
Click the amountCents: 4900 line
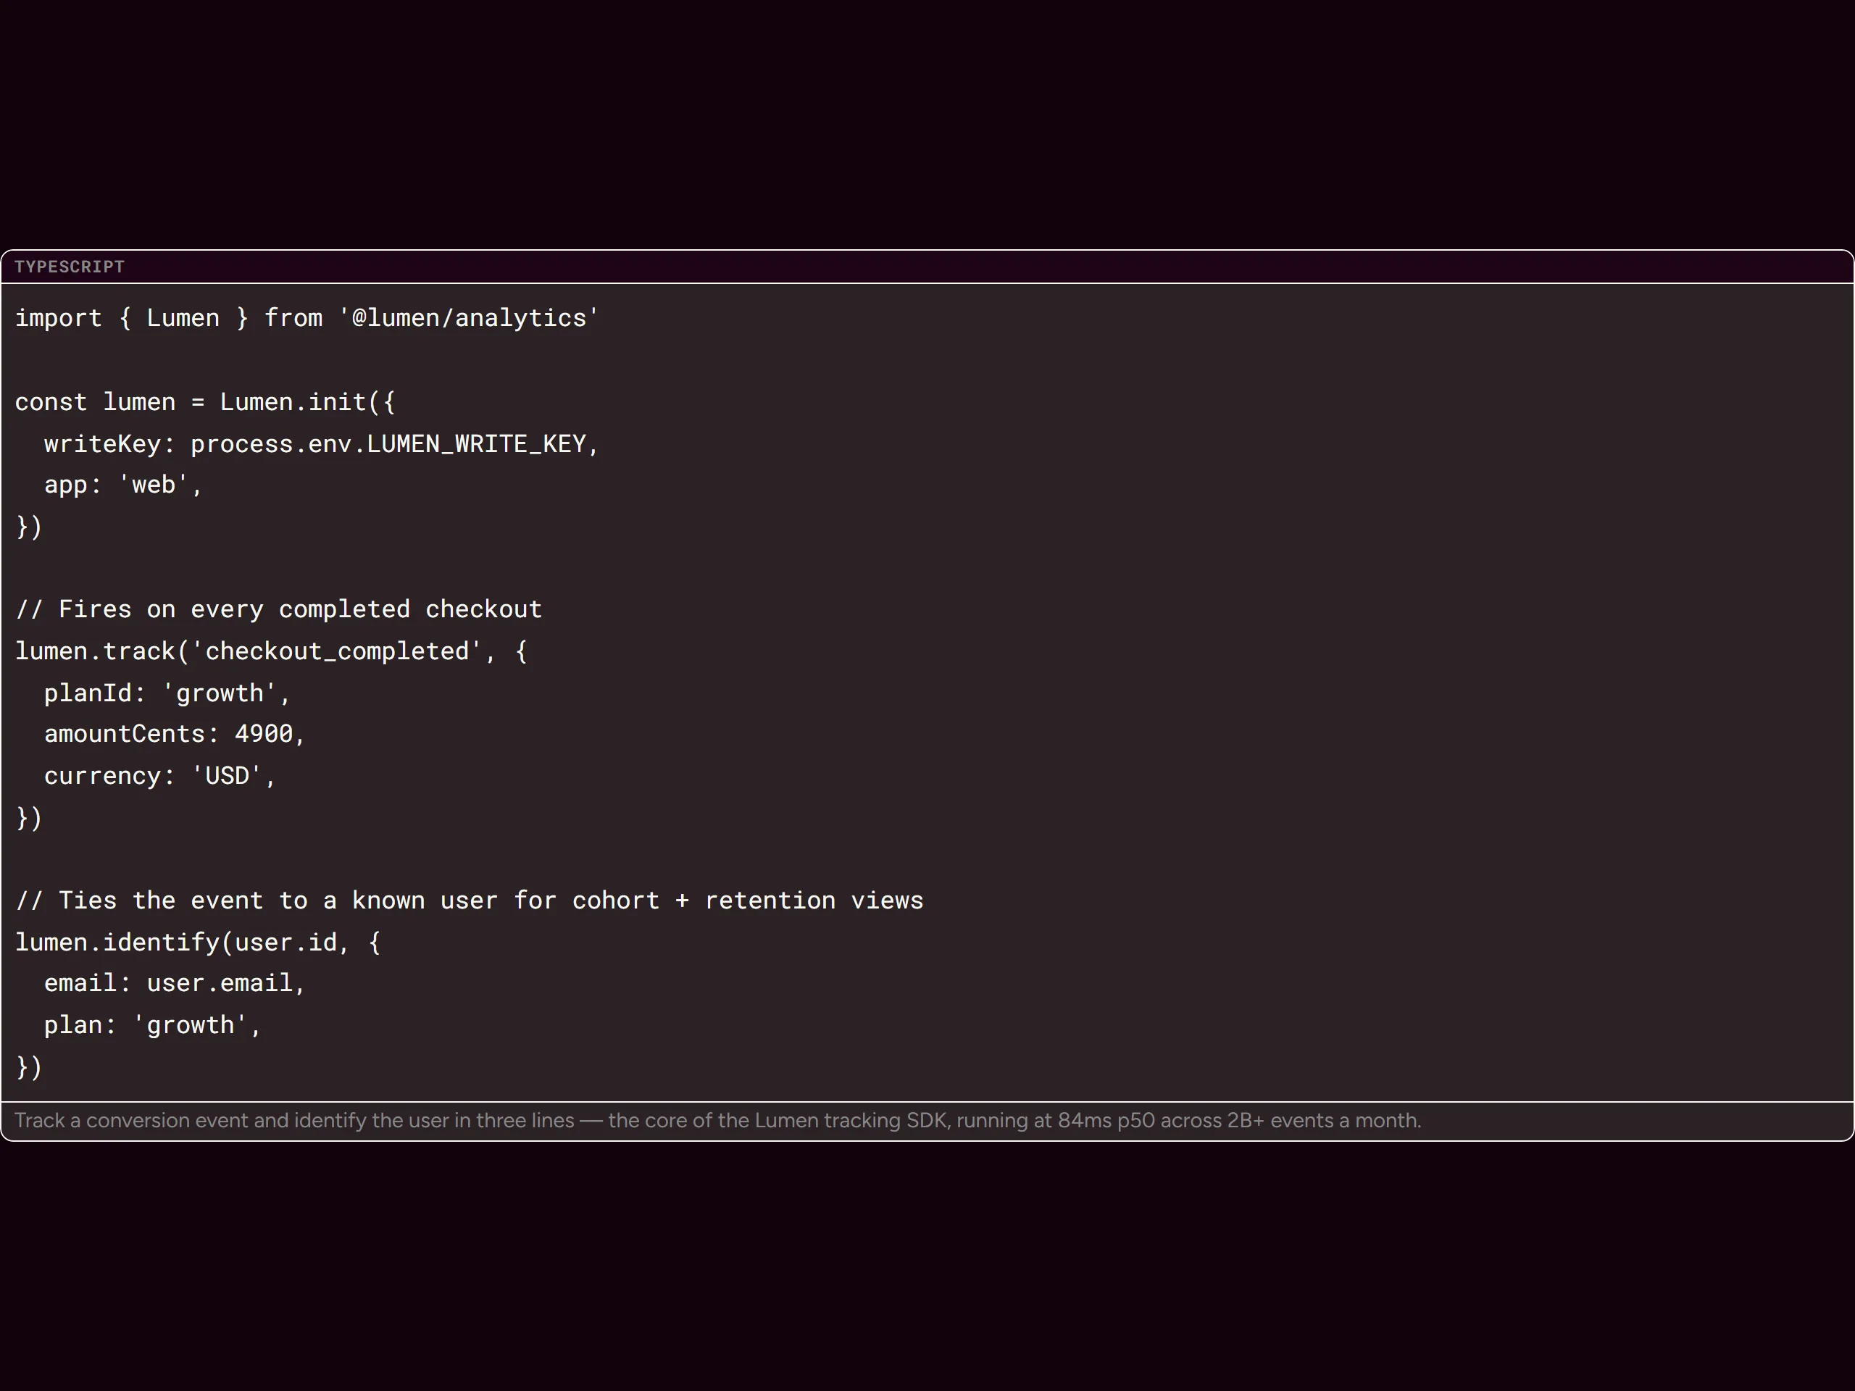(175, 734)
